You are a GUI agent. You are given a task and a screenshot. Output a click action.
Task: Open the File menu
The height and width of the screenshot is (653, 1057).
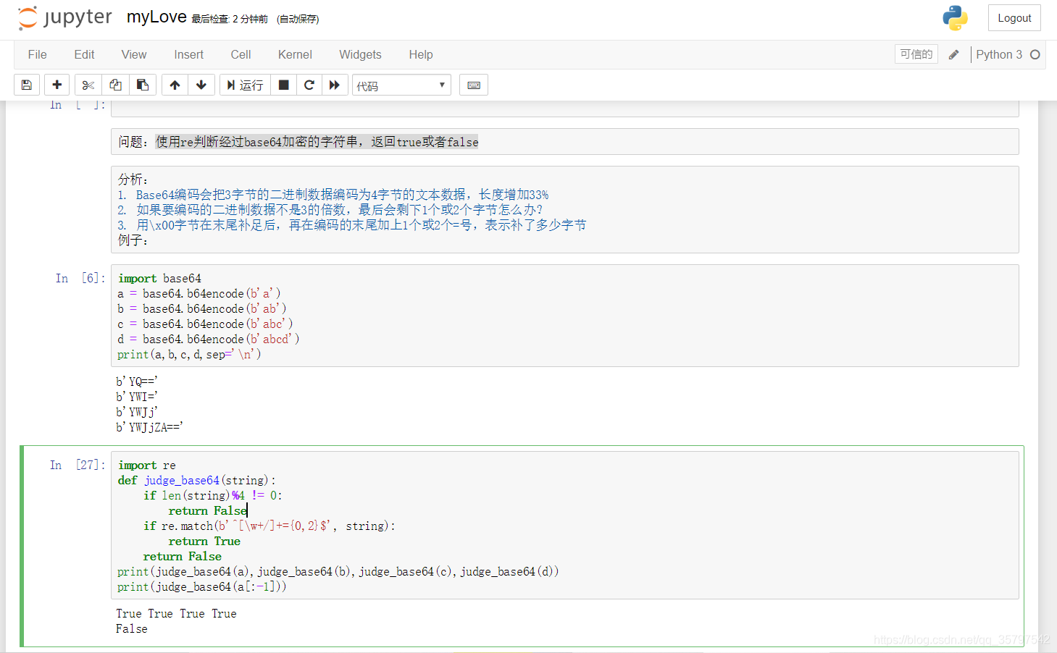point(38,54)
